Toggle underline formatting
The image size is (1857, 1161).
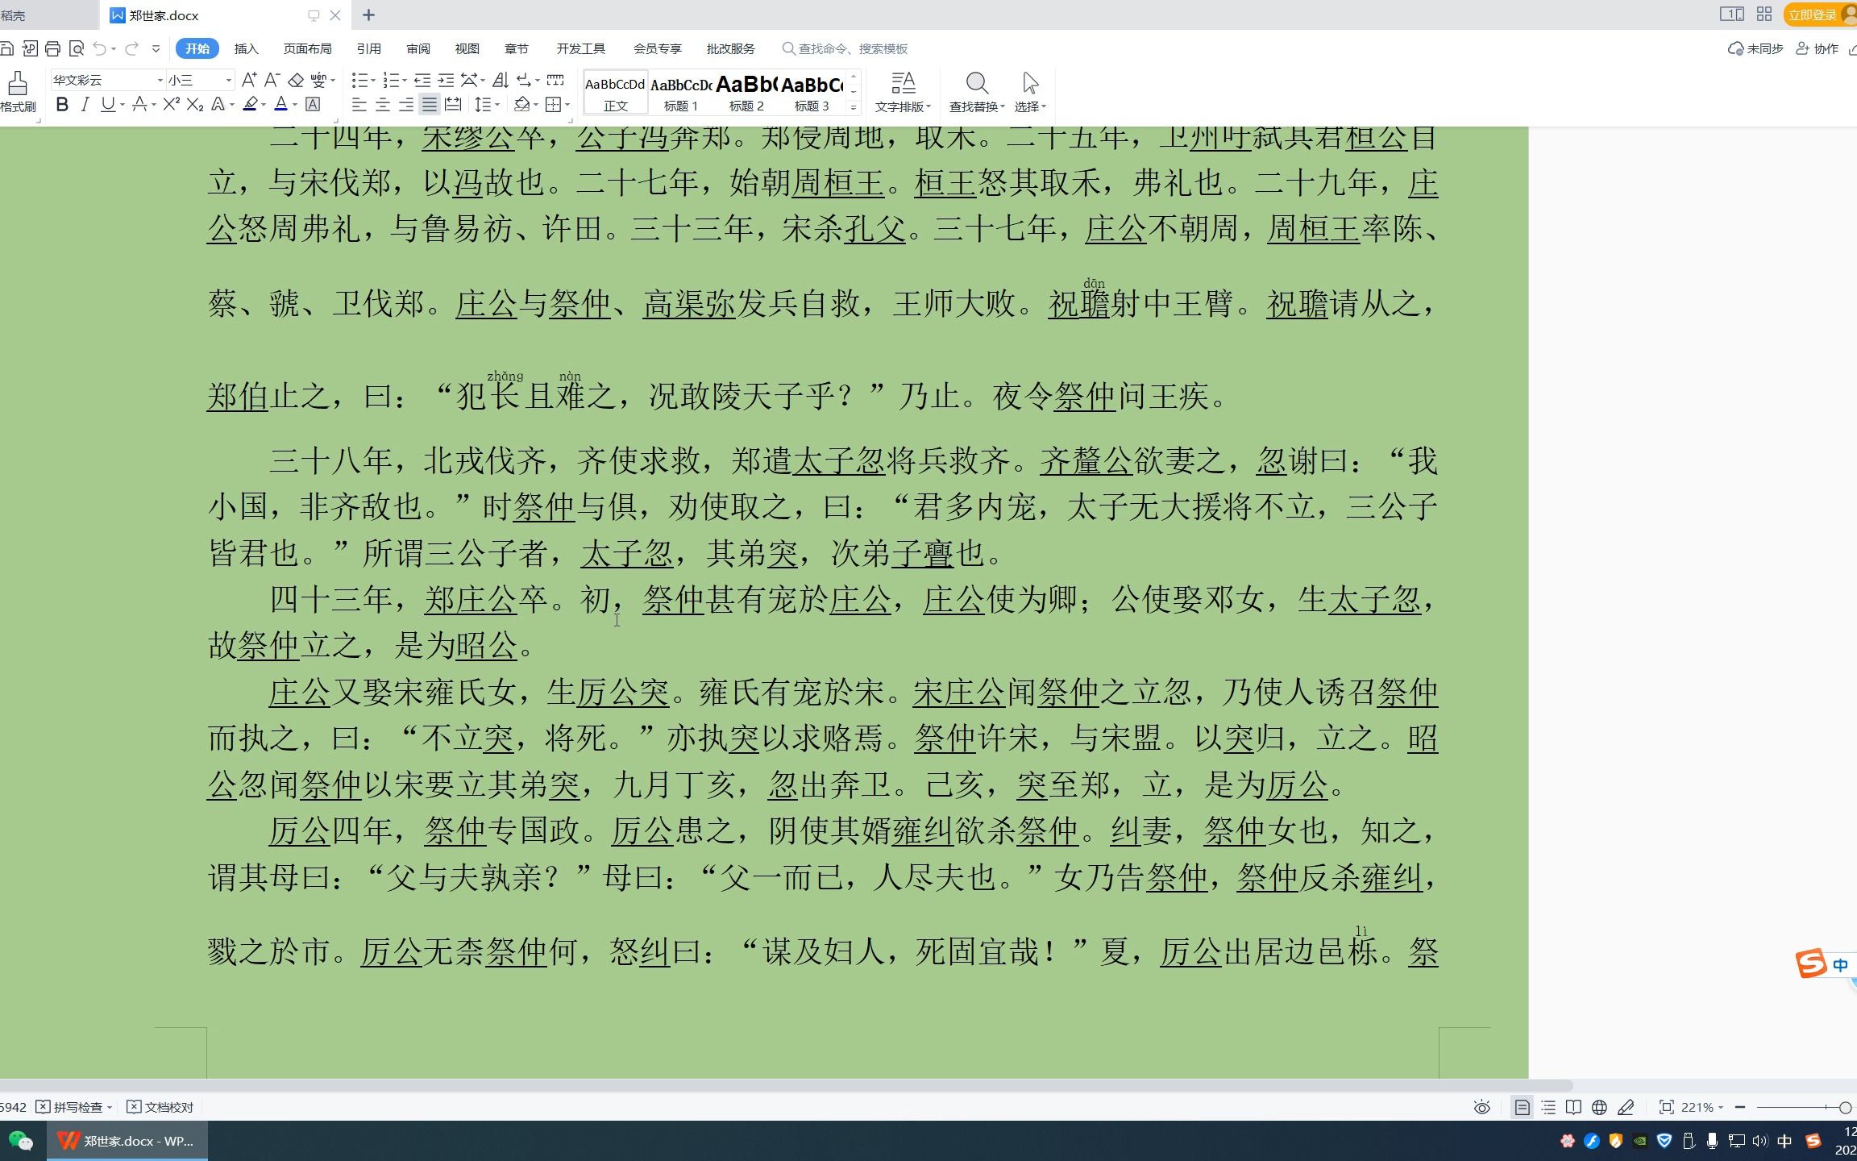pyautogui.click(x=108, y=105)
